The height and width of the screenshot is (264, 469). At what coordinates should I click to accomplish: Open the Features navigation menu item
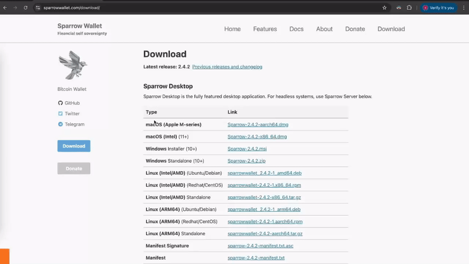pyautogui.click(x=265, y=29)
